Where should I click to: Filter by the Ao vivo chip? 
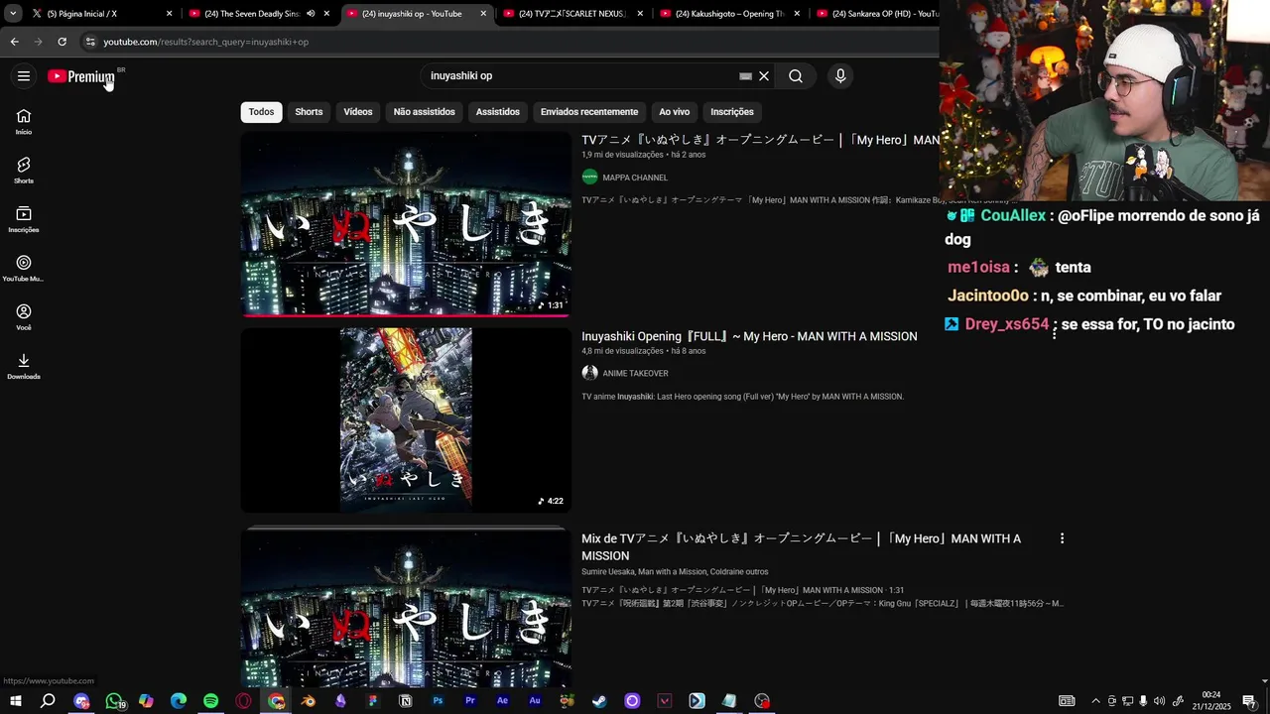tap(675, 112)
